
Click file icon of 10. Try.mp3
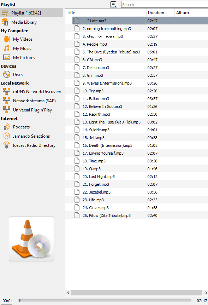[x=77, y=91]
